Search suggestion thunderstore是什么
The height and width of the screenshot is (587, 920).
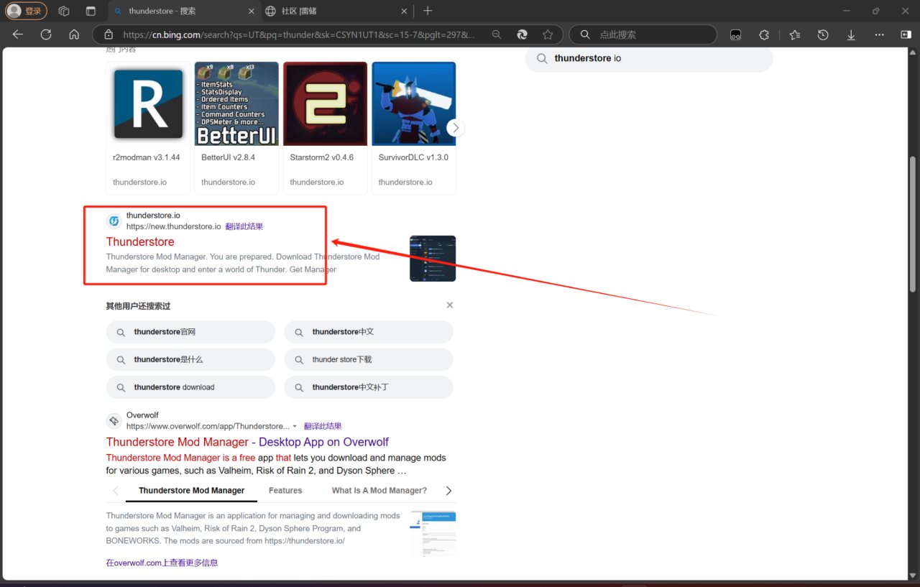[190, 359]
